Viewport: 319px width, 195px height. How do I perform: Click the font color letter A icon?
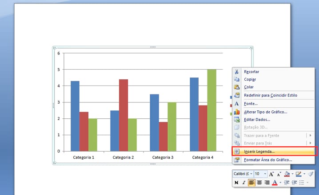tap(274, 183)
